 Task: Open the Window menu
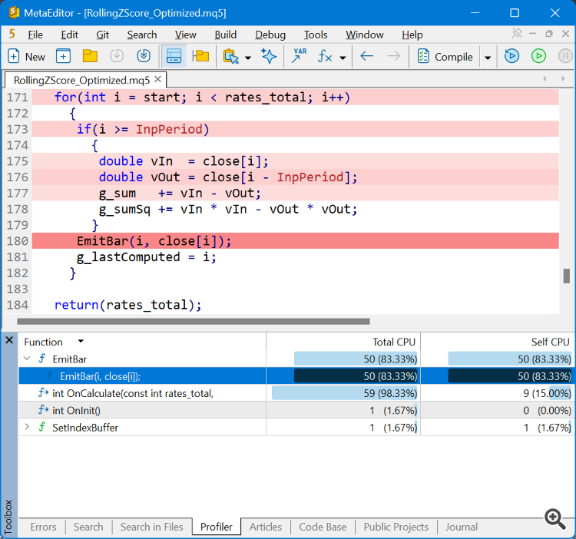coord(364,35)
